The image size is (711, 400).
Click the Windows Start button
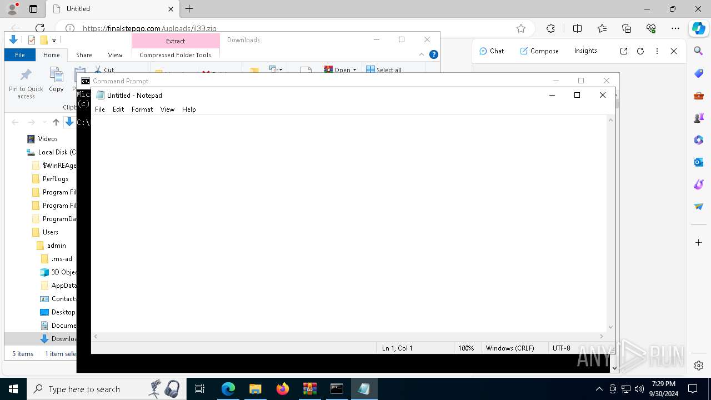tap(13, 389)
